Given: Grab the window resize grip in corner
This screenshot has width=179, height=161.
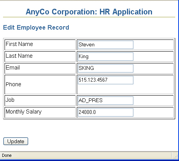Looking at the screenshot, I should (x=176, y=157).
